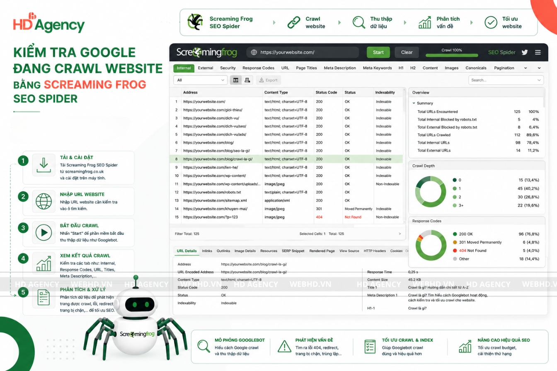Switch to the table list view icon

pyautogui.click(x=236, y=80)
